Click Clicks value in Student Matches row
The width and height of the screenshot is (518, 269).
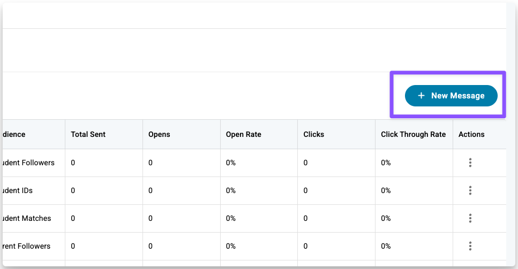305,218
